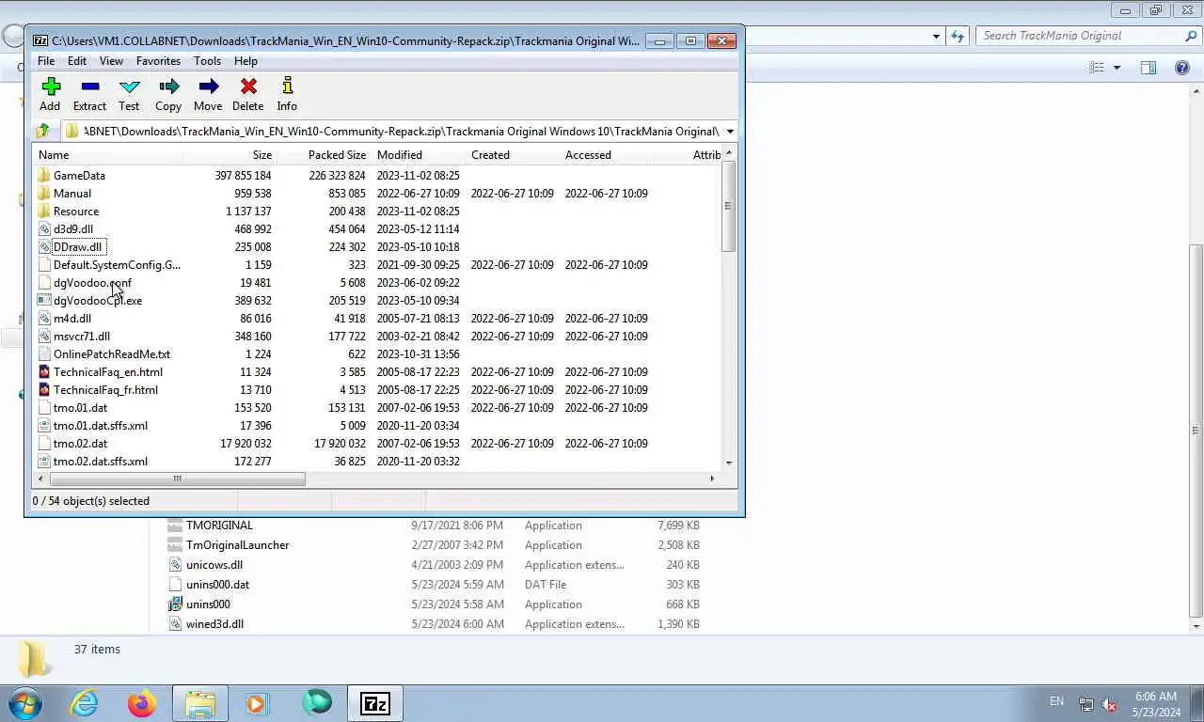Click the d3d9.dll file icon
This screenshot has width=1204, height=722.
tap(44, 228)
